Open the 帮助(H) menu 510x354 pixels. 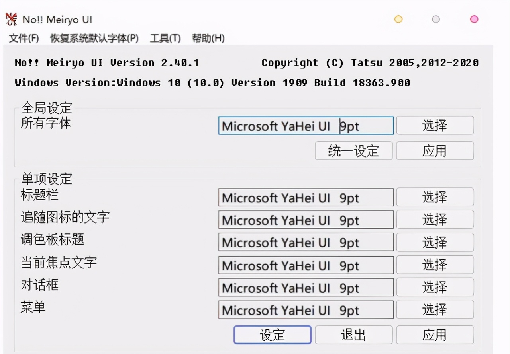click(x=208, y=39)
